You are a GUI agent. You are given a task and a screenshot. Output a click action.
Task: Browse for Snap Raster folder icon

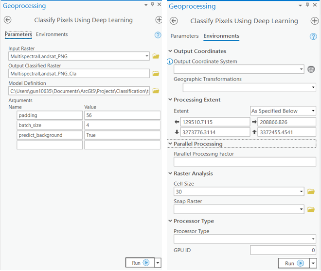(x=311, y=209)
